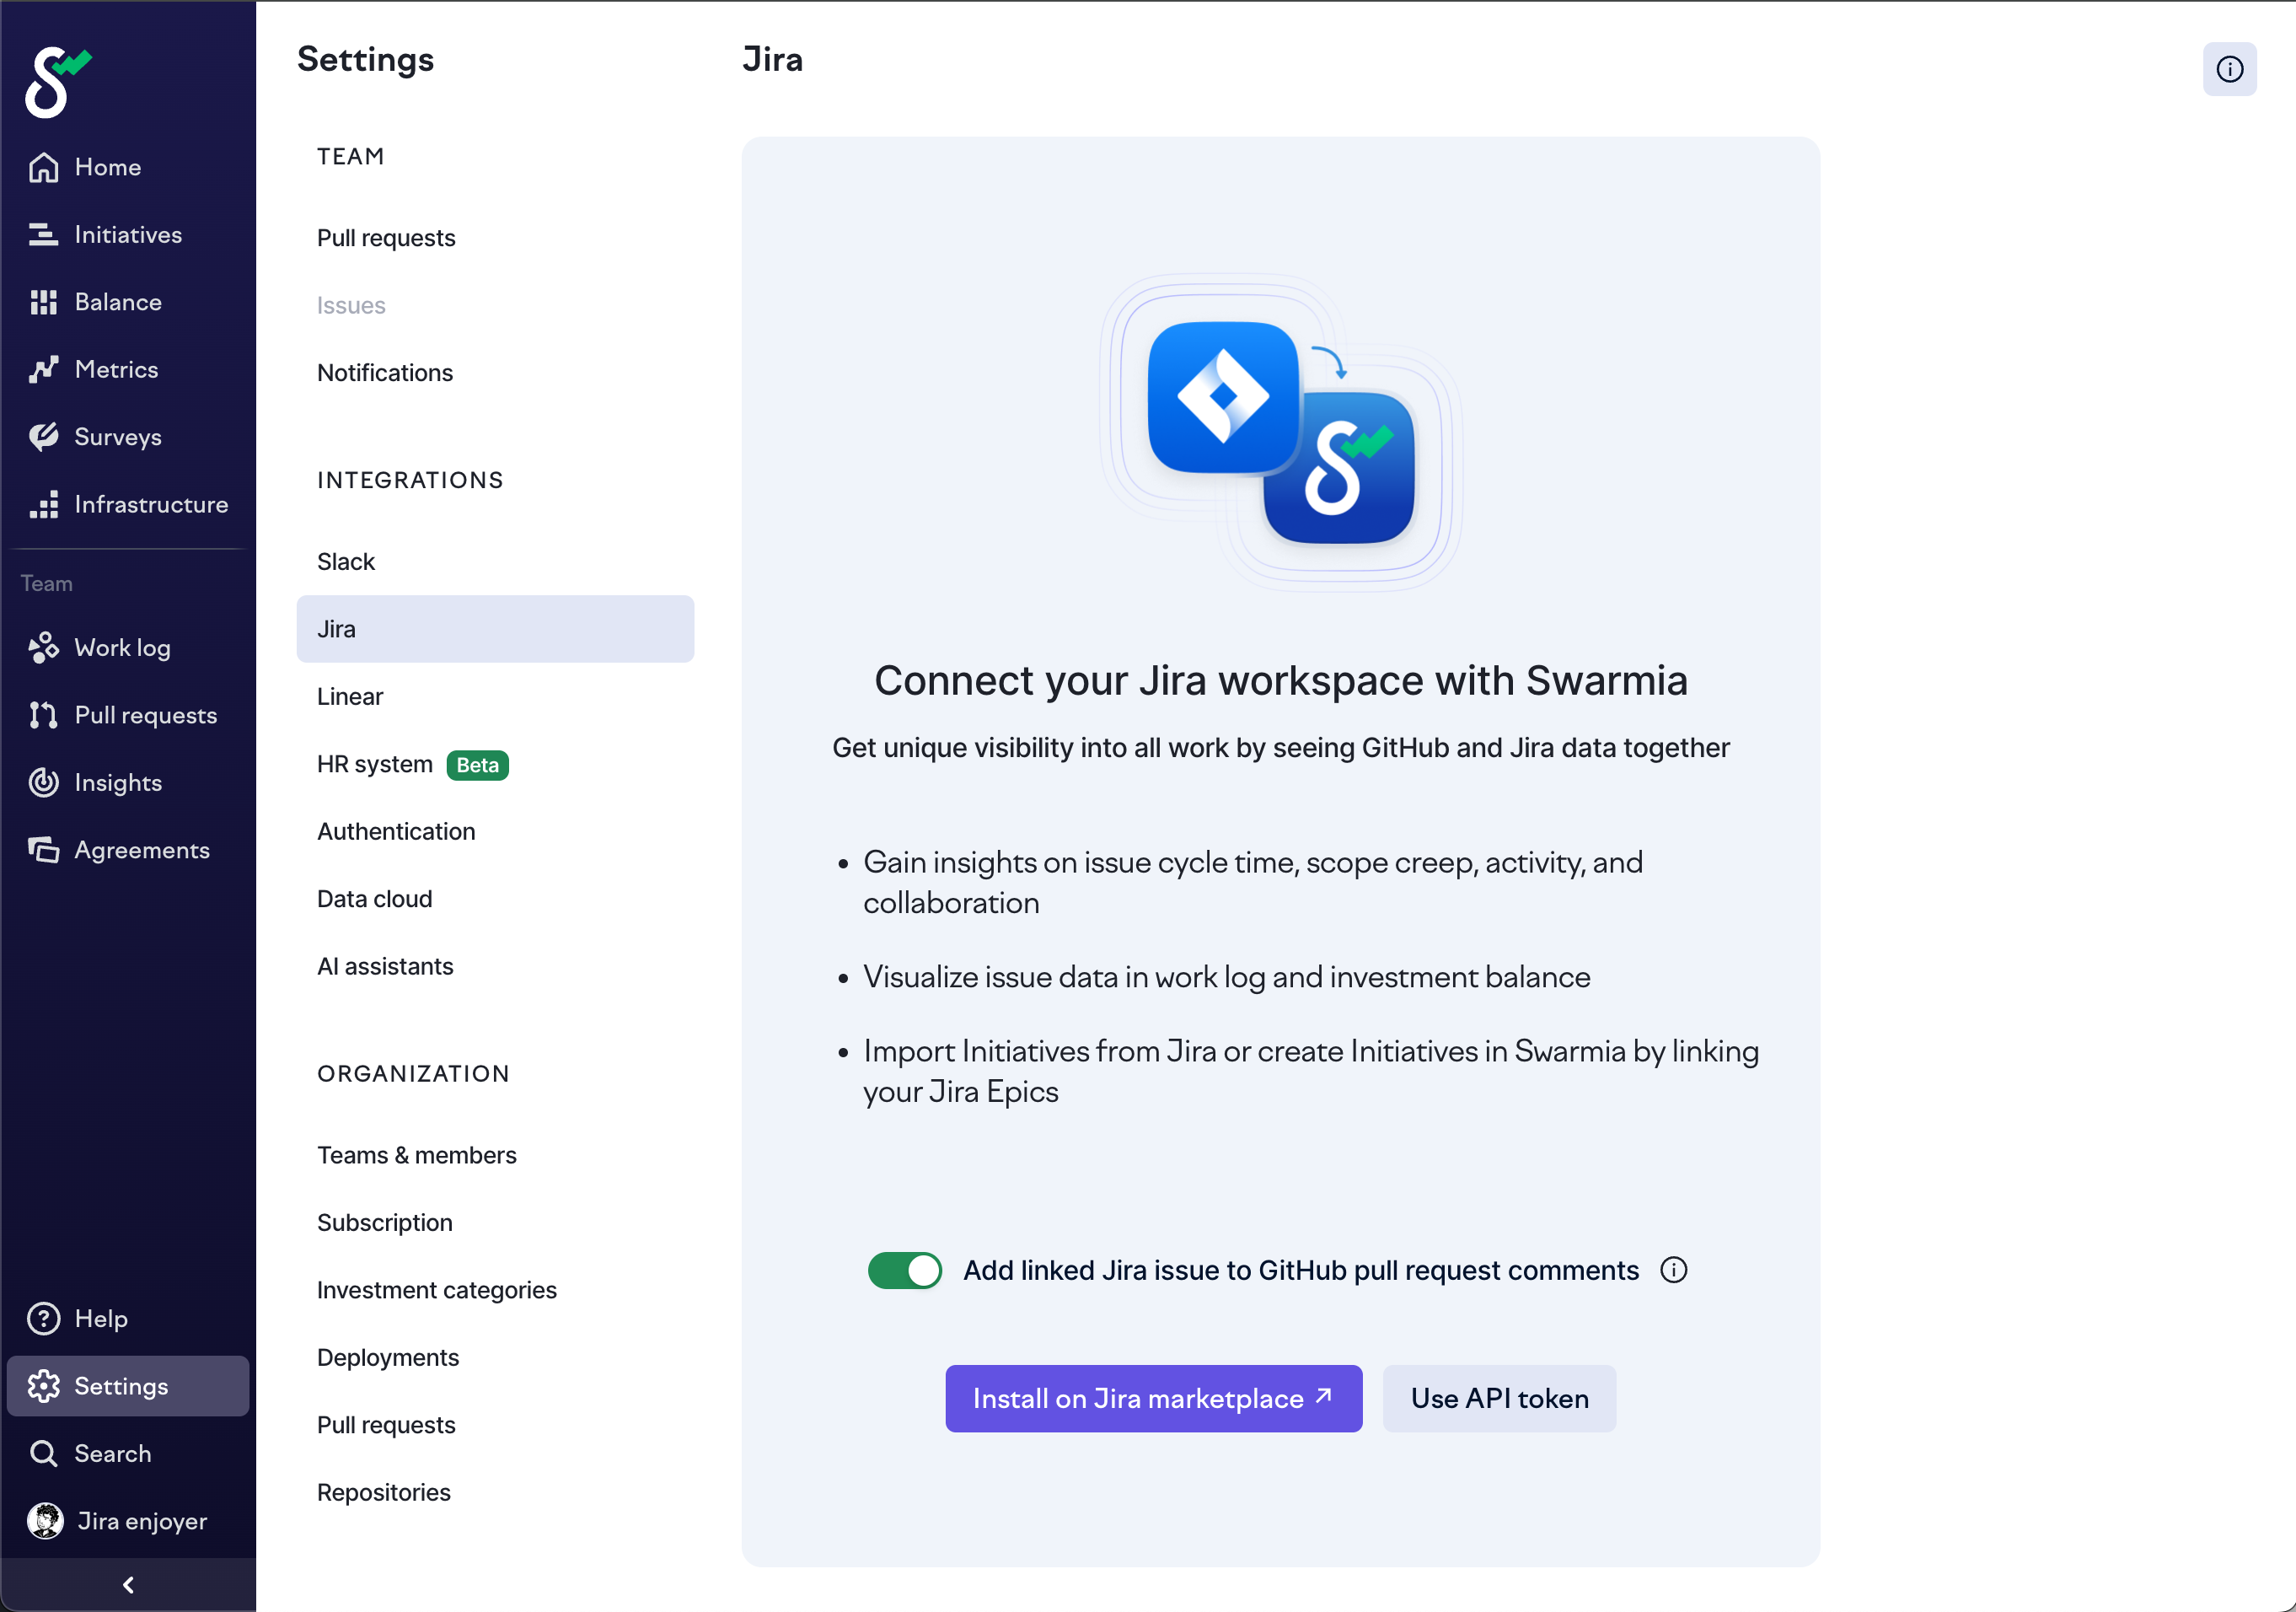Select Linear under Integrations
This screenshot has width=2296, height=1612.
[350, 696]
